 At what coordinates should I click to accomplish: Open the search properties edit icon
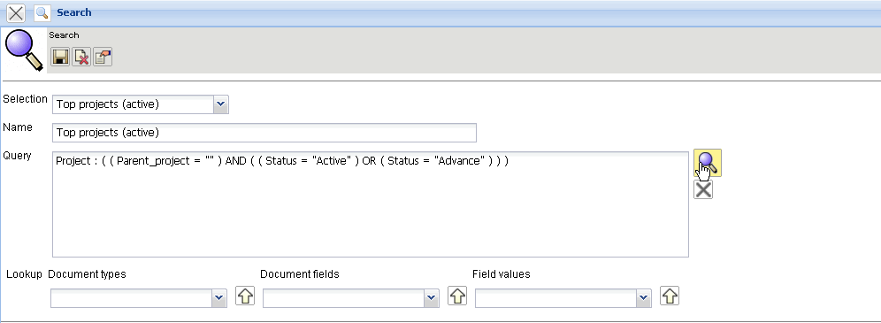(x=103, y=57)
